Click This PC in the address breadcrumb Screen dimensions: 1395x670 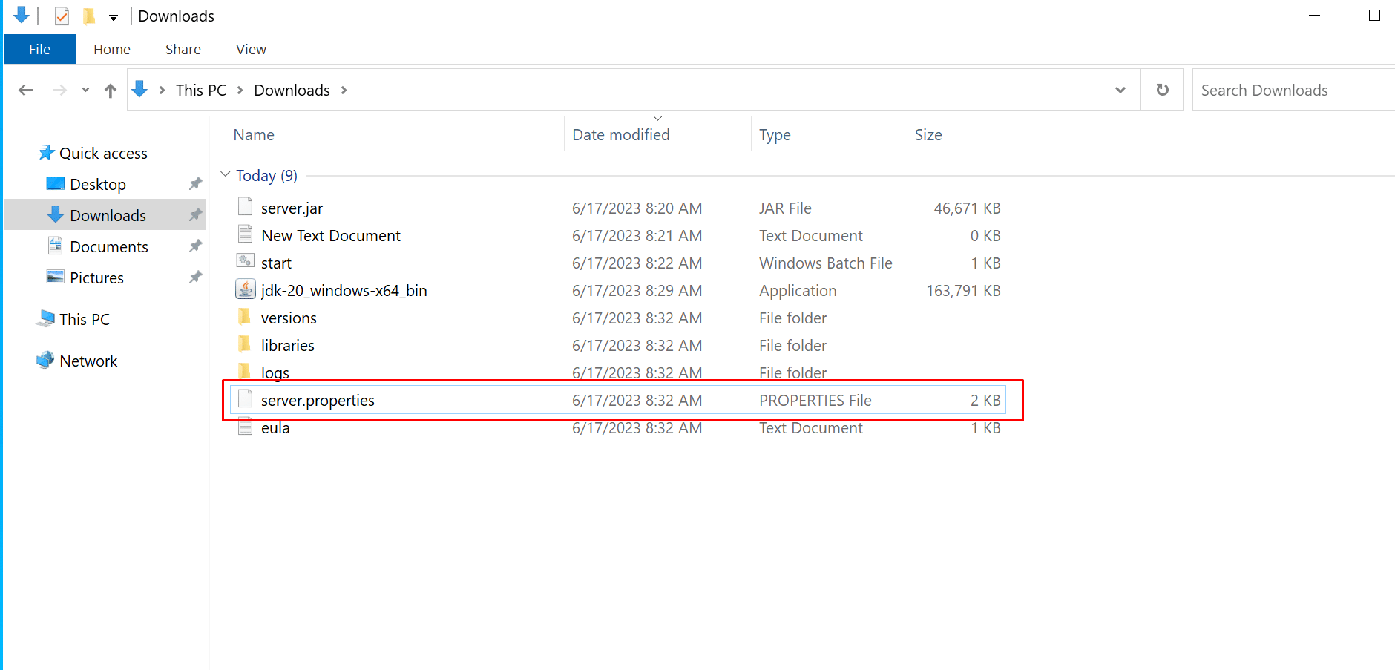tap(200, 90)
